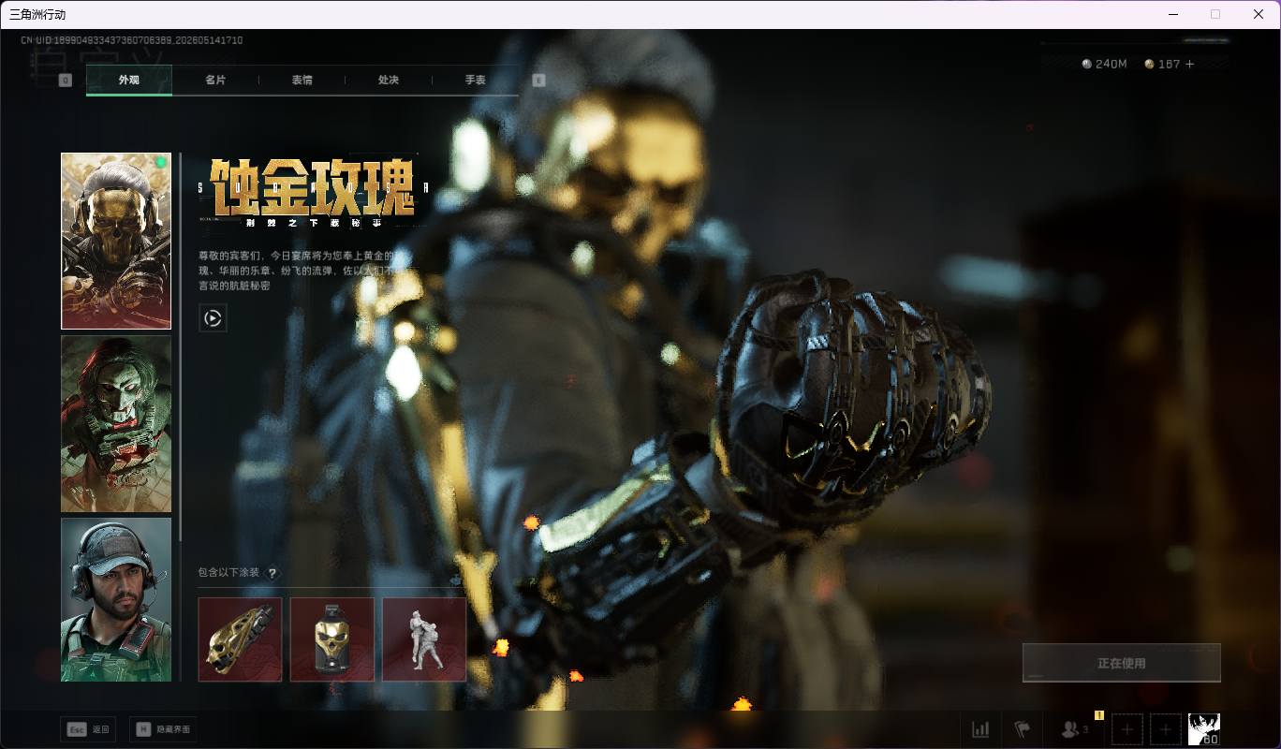The width and height of the screenshot is (1281, 749).
Task: Click the 隐藏界面 button
Action: click(163, 729)
